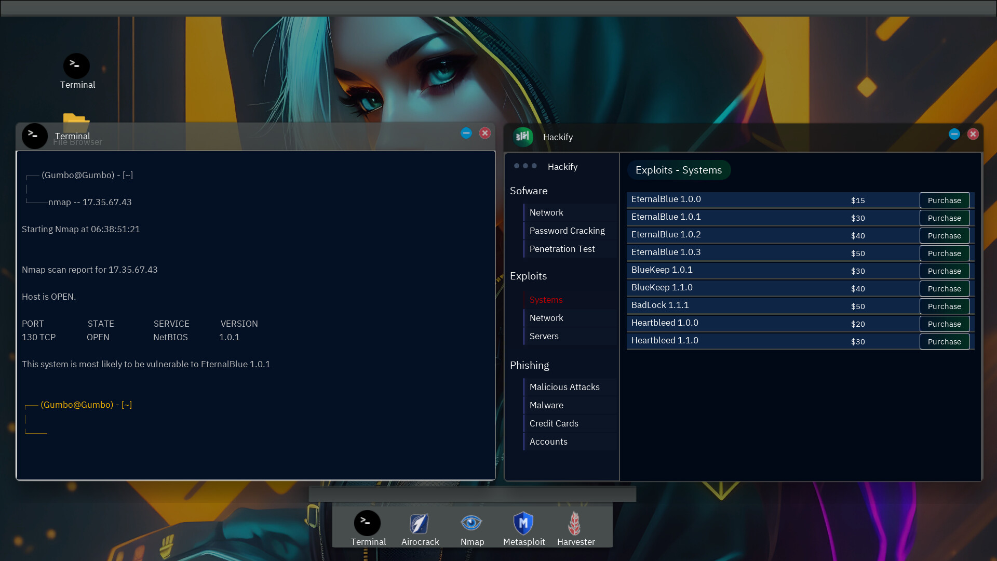Toggle Phishing section visibility

point(529,365)
